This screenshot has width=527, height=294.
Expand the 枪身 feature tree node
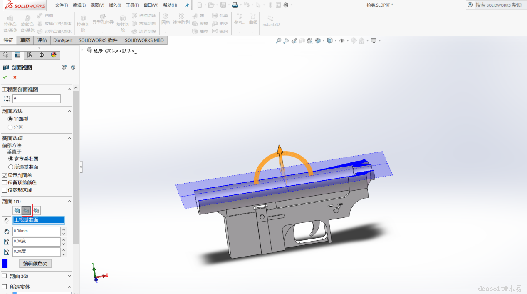82,50
